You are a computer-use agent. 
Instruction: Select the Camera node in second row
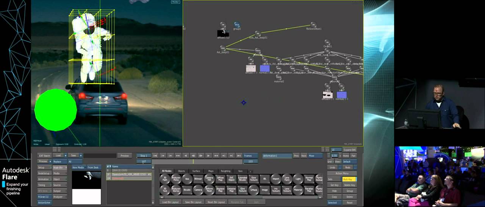click(x=198, y=190)
